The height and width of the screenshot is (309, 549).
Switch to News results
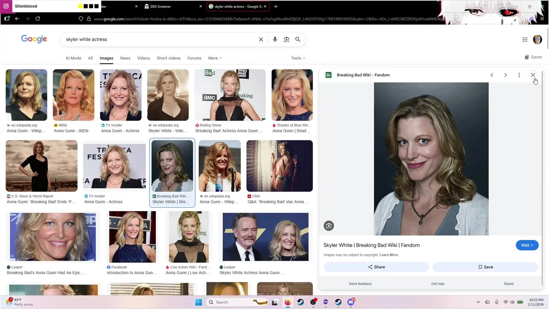(125, 58)
